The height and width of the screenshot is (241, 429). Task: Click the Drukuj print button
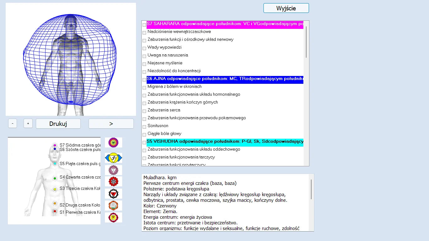click(58, 124)
